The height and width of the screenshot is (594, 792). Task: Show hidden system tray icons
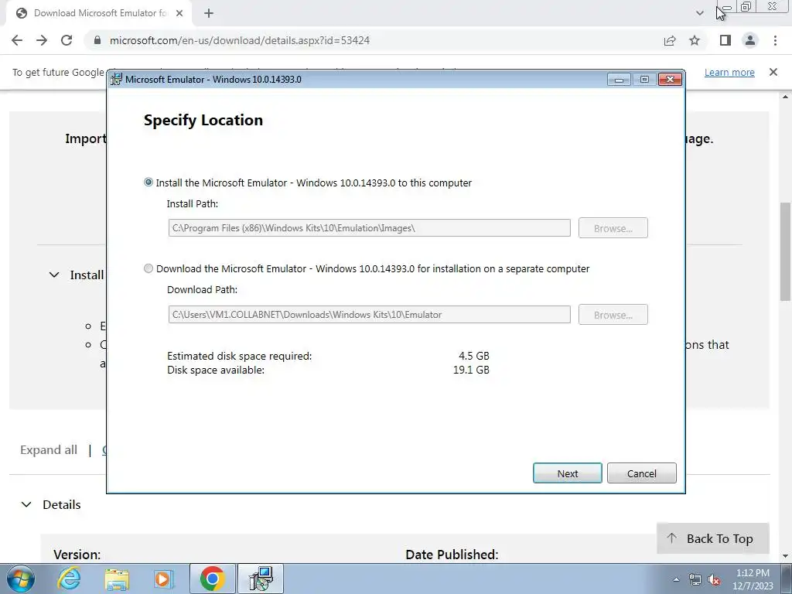(676, 579)
